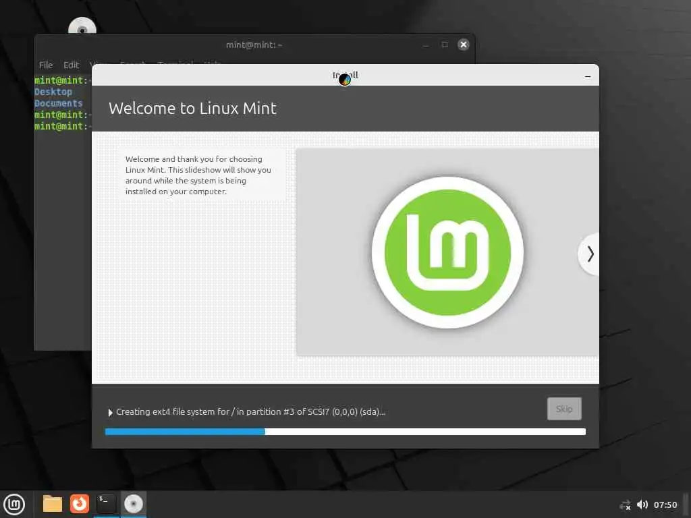Click the Install disc icon on the desktop
The width and height of the screenshot is (691, 518).
82,26
